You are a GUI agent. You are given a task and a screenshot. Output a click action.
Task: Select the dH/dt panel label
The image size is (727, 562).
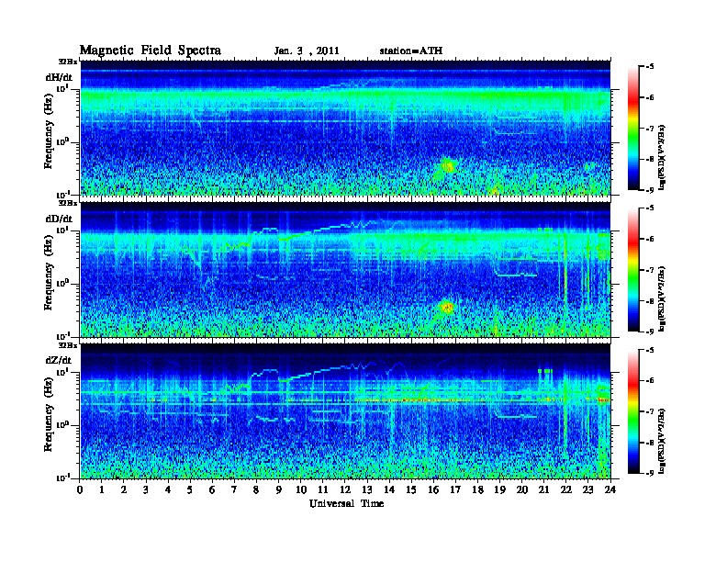pos(59,77)
